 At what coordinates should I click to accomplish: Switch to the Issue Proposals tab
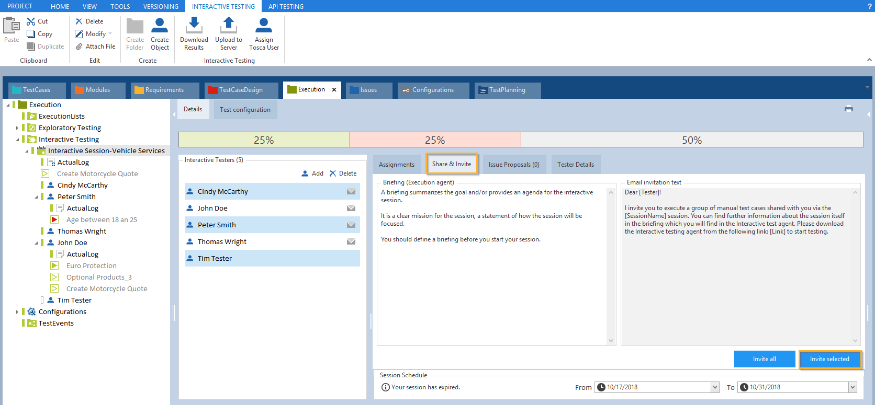point(513,165)
